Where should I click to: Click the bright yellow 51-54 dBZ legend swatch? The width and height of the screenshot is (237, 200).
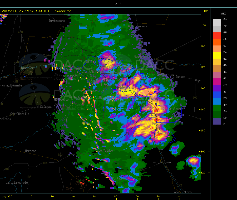(x=217, y=55)
